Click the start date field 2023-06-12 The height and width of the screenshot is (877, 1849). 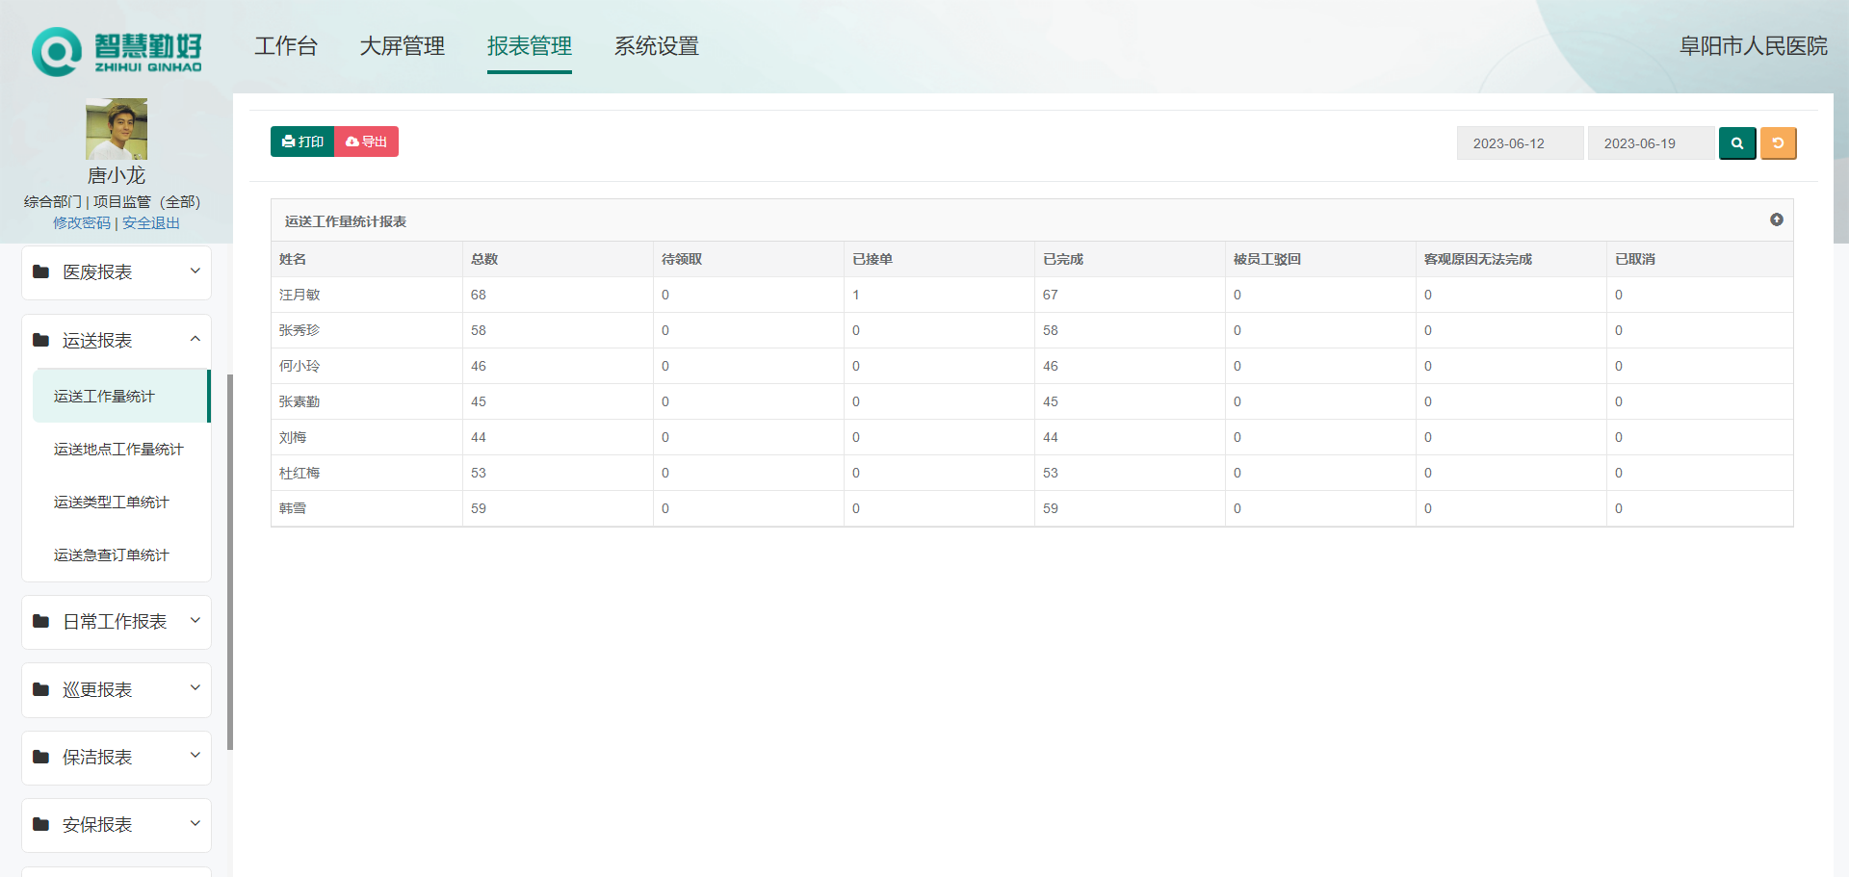point(1520,143)
